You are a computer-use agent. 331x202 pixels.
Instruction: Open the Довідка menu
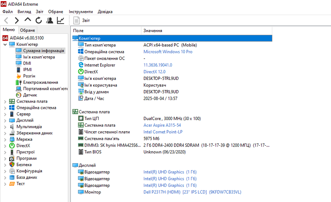pyautogui.click(x=105, y=12)
